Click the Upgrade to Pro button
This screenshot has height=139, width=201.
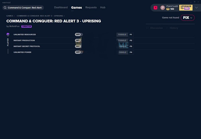coord(186,8)
